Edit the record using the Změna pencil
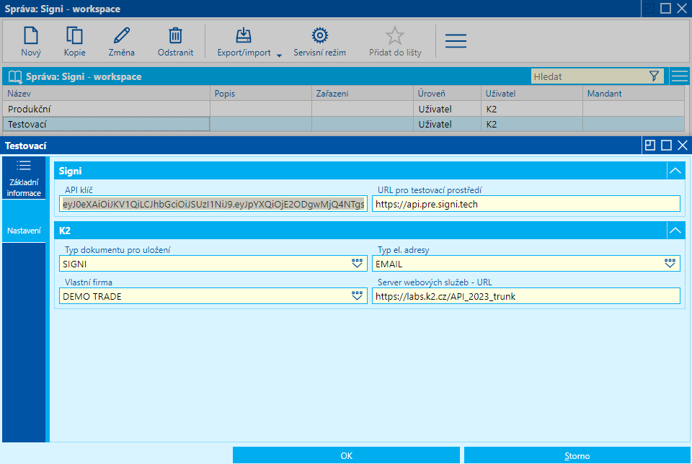The width and height of the screenshot is (692, 464). click(x=121, y=42)
